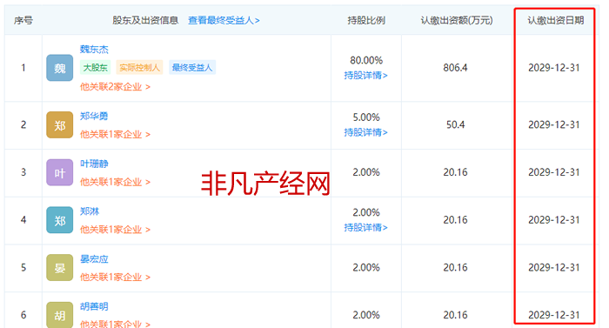Click the blue 魏 avatar icon
The image size is (609, 328).
(59, 68)
